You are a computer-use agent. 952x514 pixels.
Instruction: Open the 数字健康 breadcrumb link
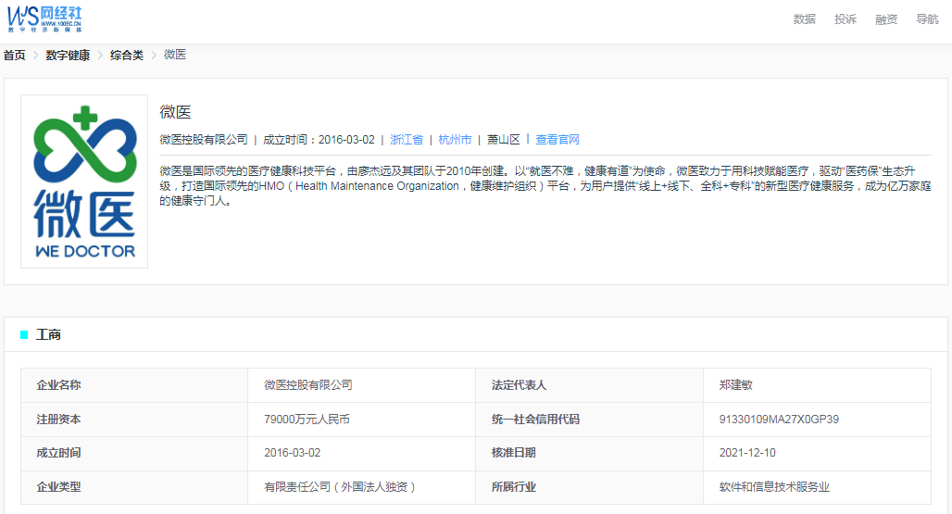(68, 56)
